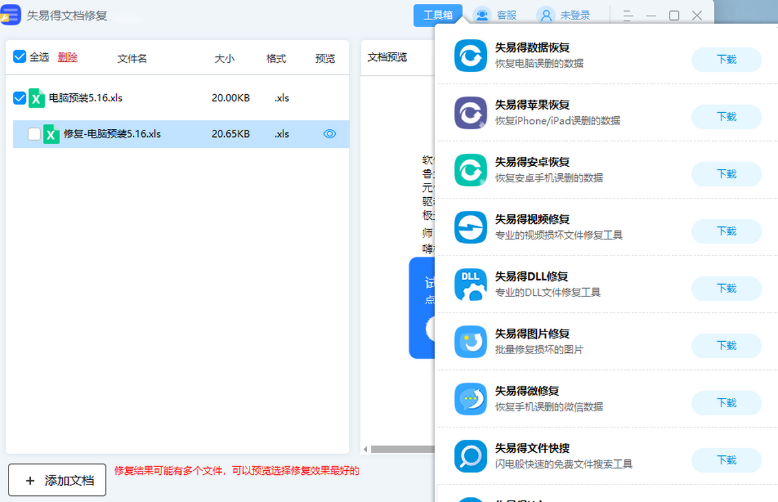Click the Excel icon beside 电脑预装5.16.xls
Screen dimensions: 778x502
coord(37,98)
